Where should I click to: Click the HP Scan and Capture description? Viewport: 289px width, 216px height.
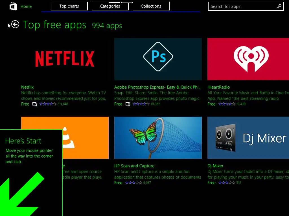click(157, 174)
